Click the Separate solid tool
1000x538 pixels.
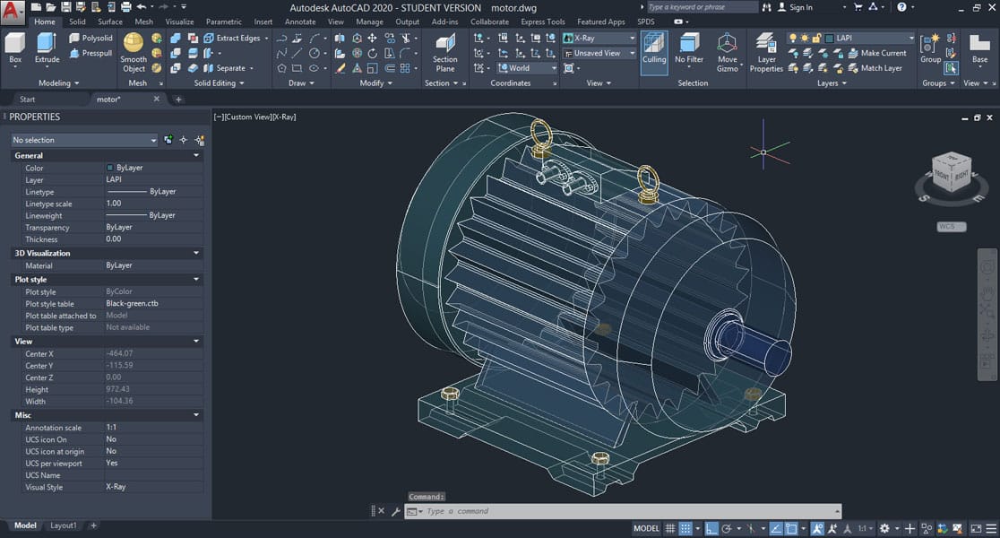pos(225,68)
